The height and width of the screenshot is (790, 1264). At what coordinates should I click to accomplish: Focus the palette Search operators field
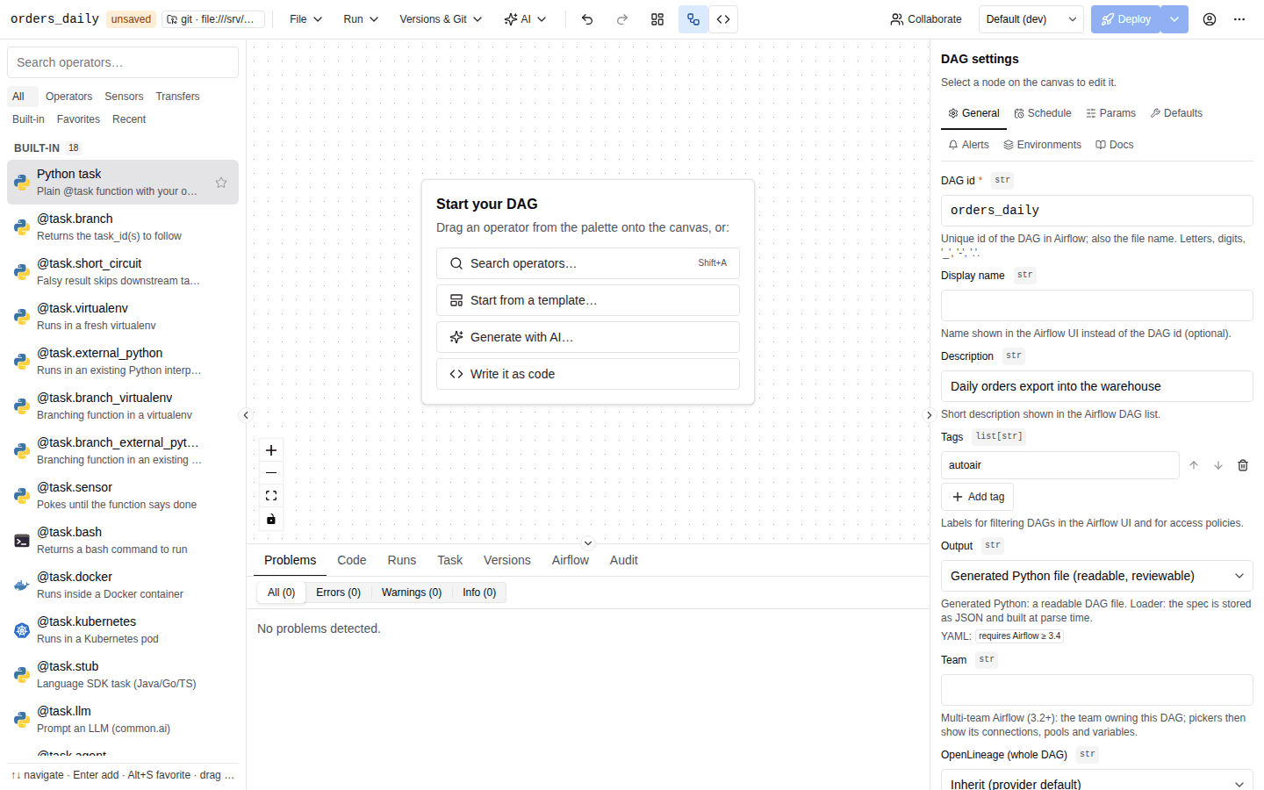[x=123, y=62]
